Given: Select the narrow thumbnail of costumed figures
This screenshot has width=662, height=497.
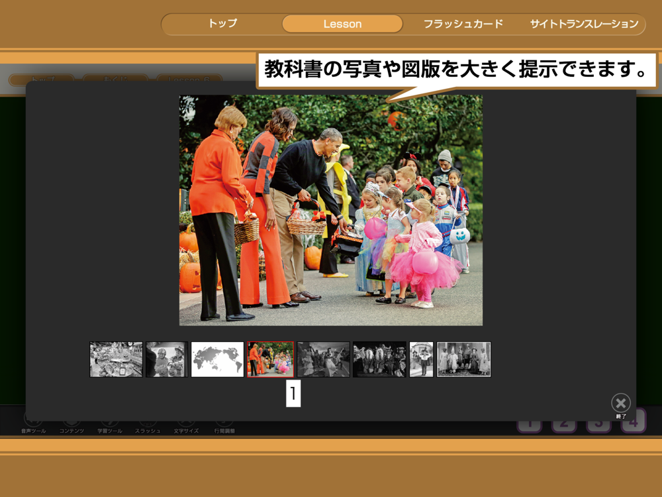Looking at the screenshot, I should pyautogui.click(x=421, y=359).
